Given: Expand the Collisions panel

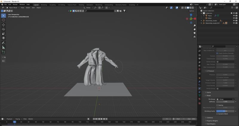Looking at the screenshot, I should pos(210,118).
